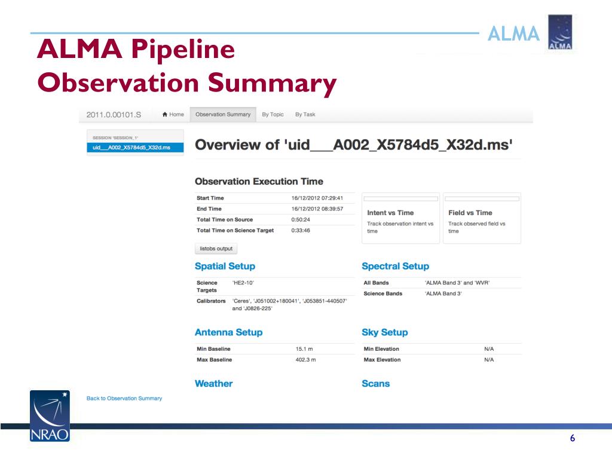The height and width of the screenshot is (459, 612).
Task: Click the NRAO logo
Action: point(50,416)
